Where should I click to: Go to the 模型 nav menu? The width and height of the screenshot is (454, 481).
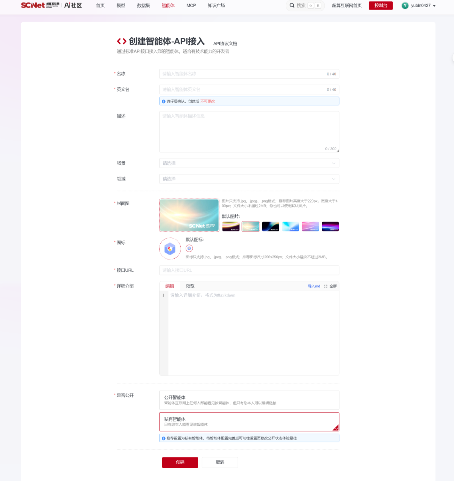click(121, 6)
